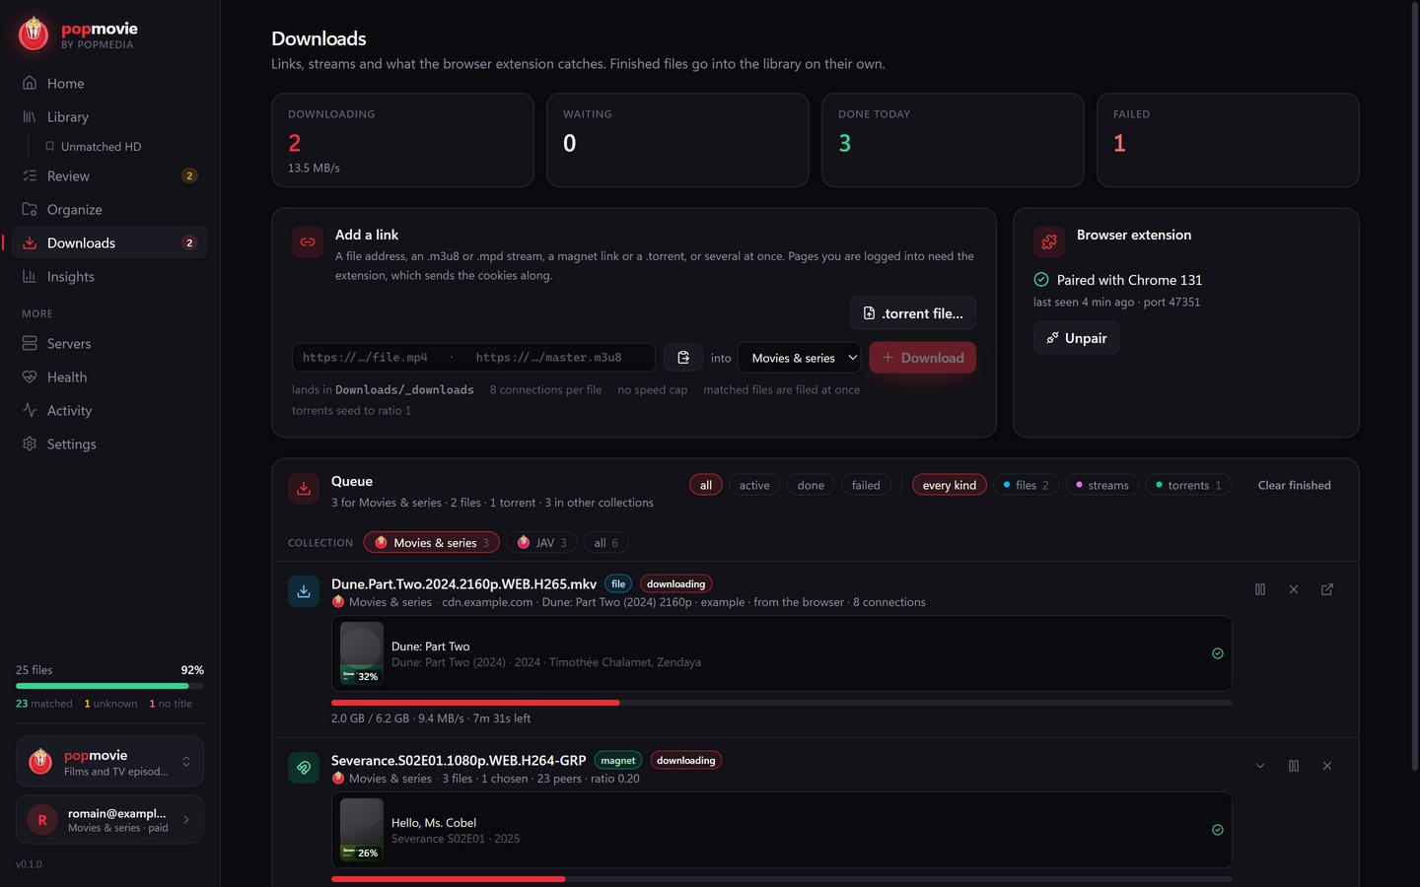Select the 'all' status filter
This screenshot has width=1420, height=887.
point(706,485)
